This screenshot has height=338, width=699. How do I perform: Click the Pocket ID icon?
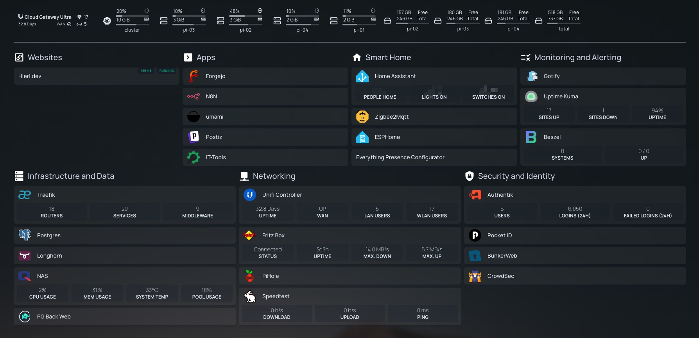(x=475, y=235)
